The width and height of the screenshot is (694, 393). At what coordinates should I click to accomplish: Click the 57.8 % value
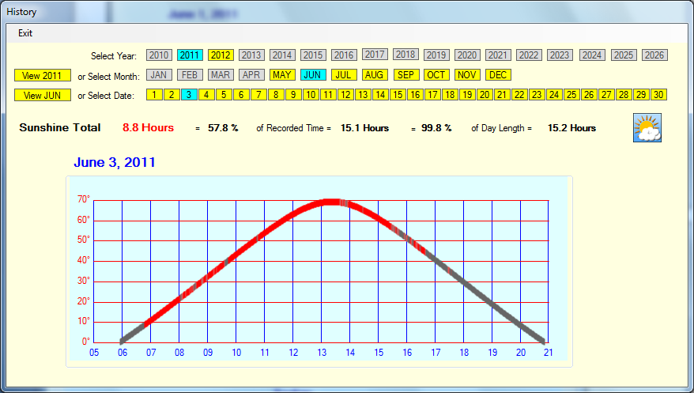[224, 128]
